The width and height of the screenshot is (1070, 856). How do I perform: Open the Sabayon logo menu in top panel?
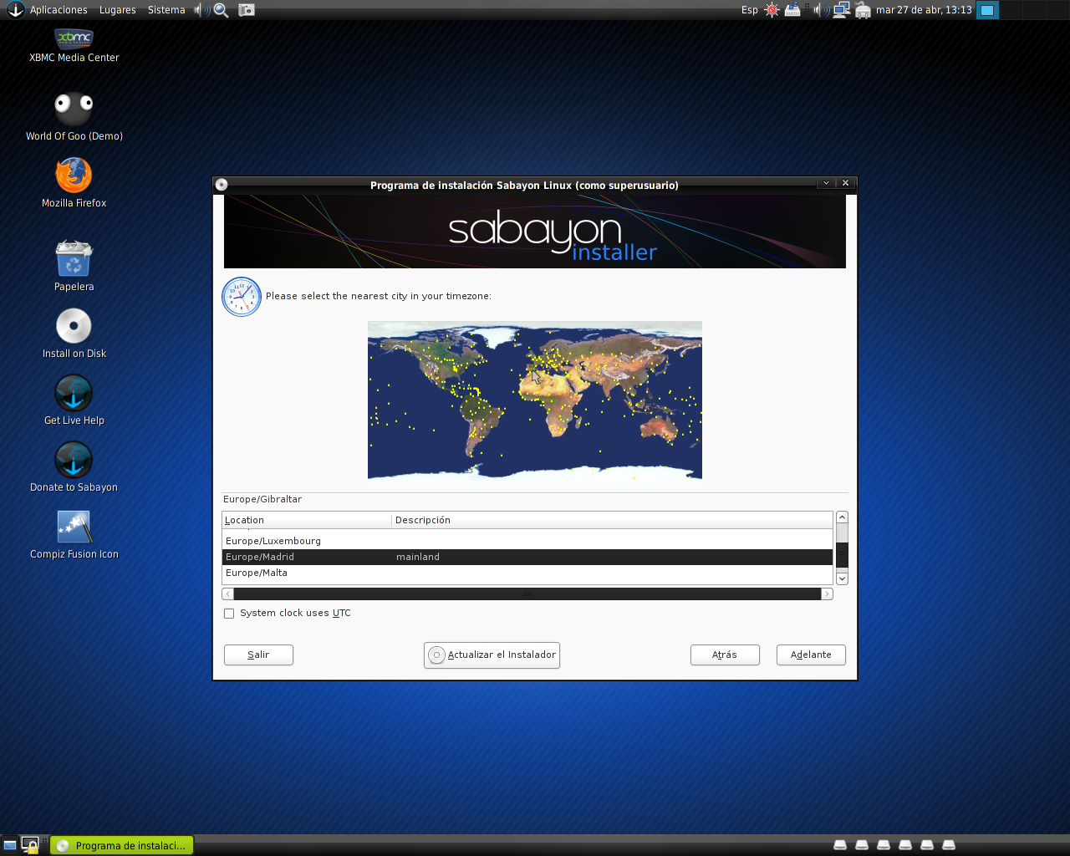[x=15, y=10]
